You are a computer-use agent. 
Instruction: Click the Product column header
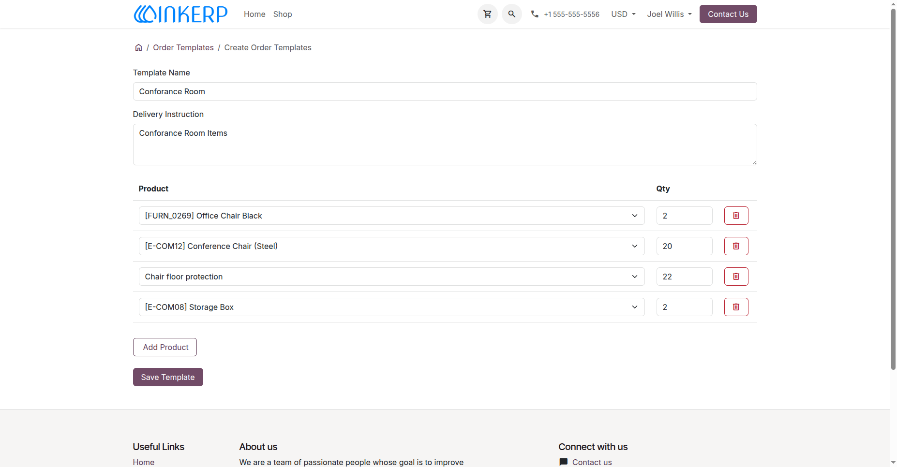(x=153, y=189)
